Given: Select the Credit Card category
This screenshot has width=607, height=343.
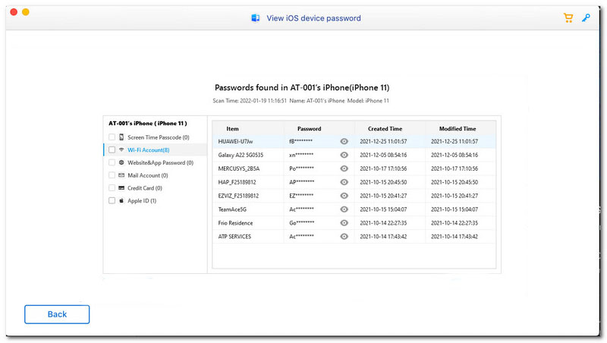Looking at the screenshot, I should click(x=144, y=188).
